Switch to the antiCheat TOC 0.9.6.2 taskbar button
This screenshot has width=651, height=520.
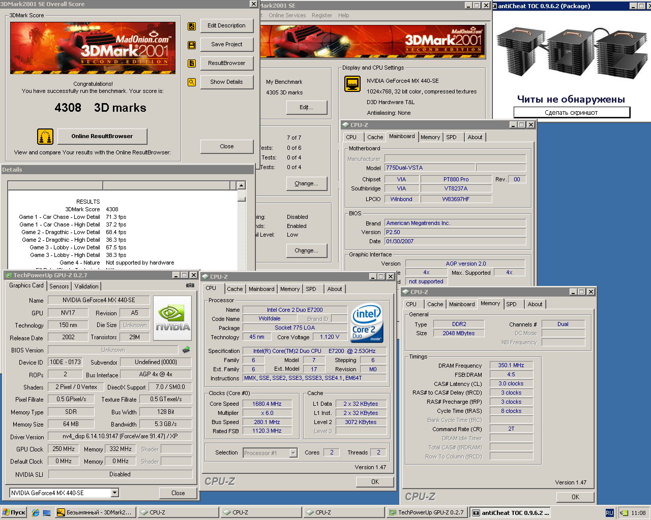pos(510,513)
